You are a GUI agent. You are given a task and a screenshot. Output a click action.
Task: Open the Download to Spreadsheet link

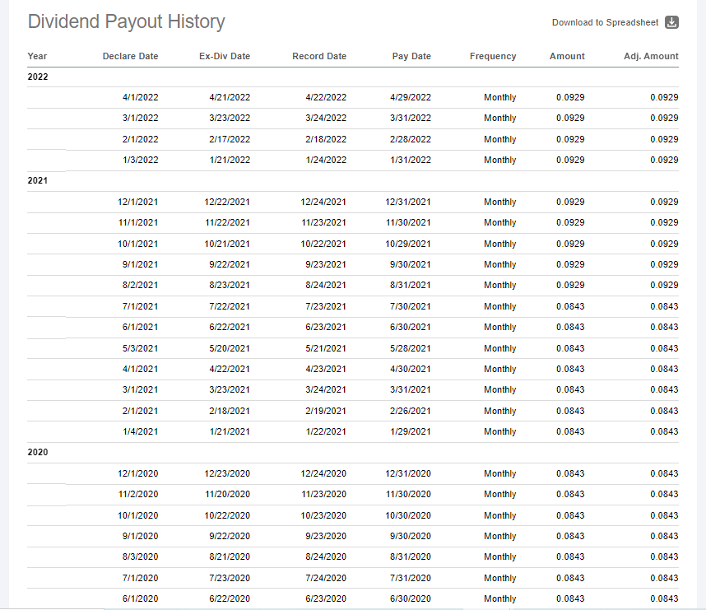pos(605,22)
